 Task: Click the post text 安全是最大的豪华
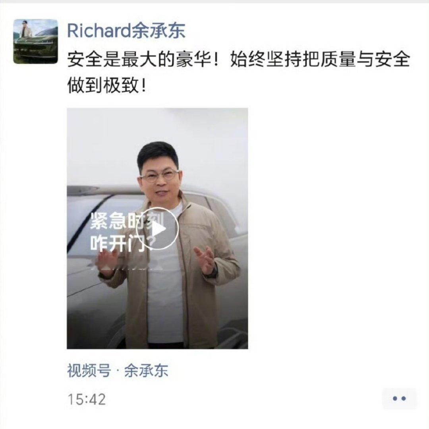139,59
